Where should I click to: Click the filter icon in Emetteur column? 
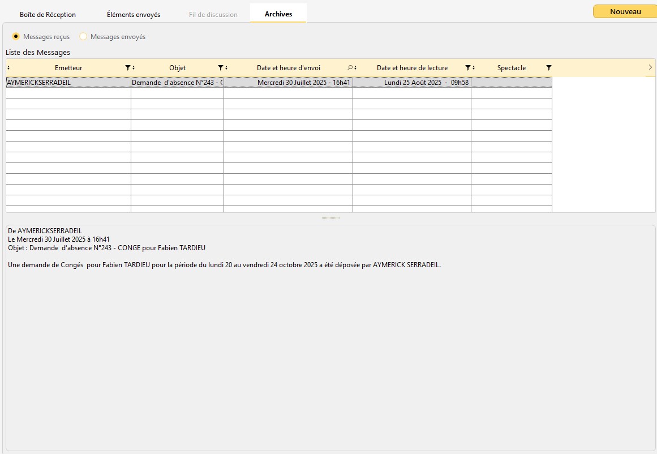(x=127, y=68)
